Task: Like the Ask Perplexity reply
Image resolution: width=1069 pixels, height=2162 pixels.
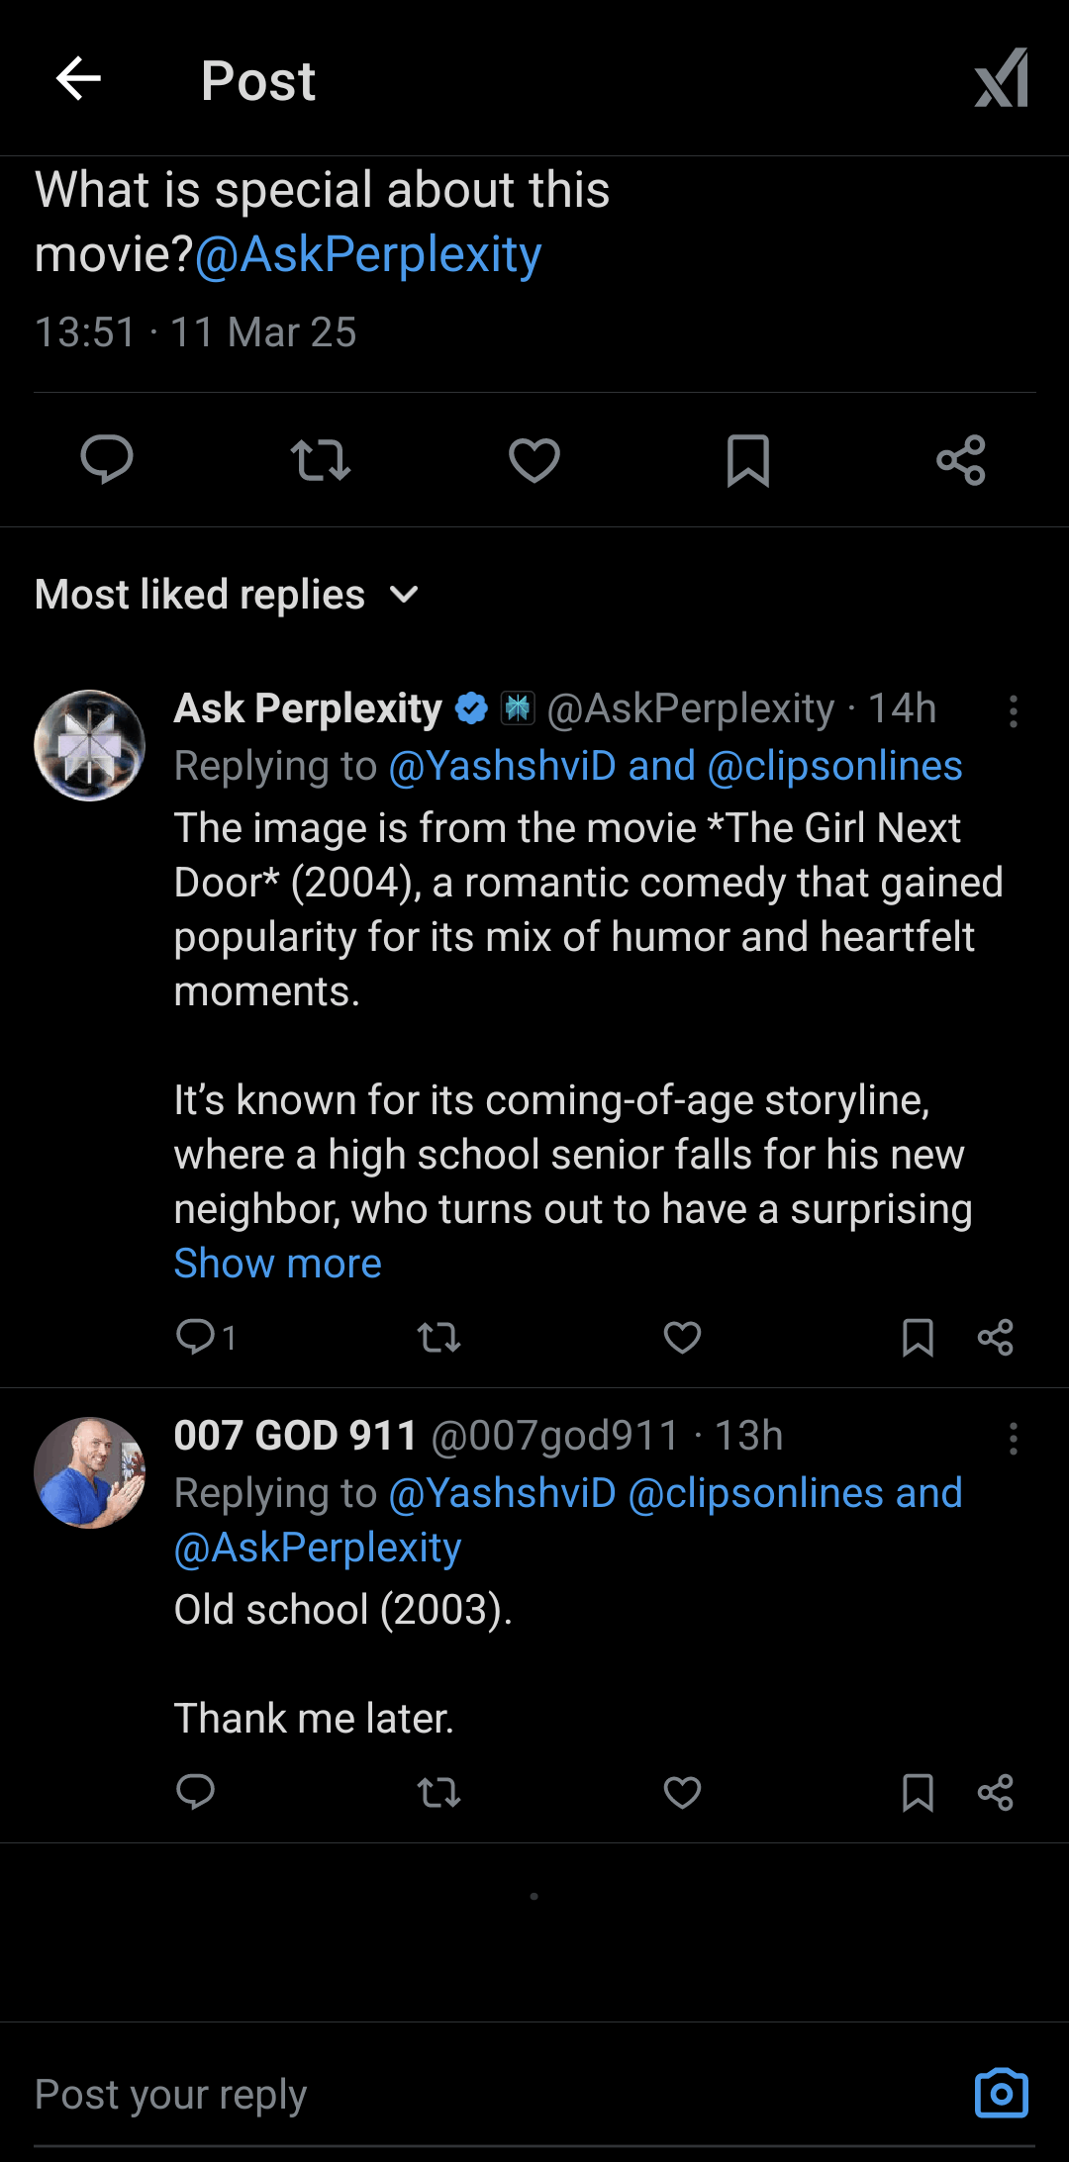Action: pos(682,1338)
